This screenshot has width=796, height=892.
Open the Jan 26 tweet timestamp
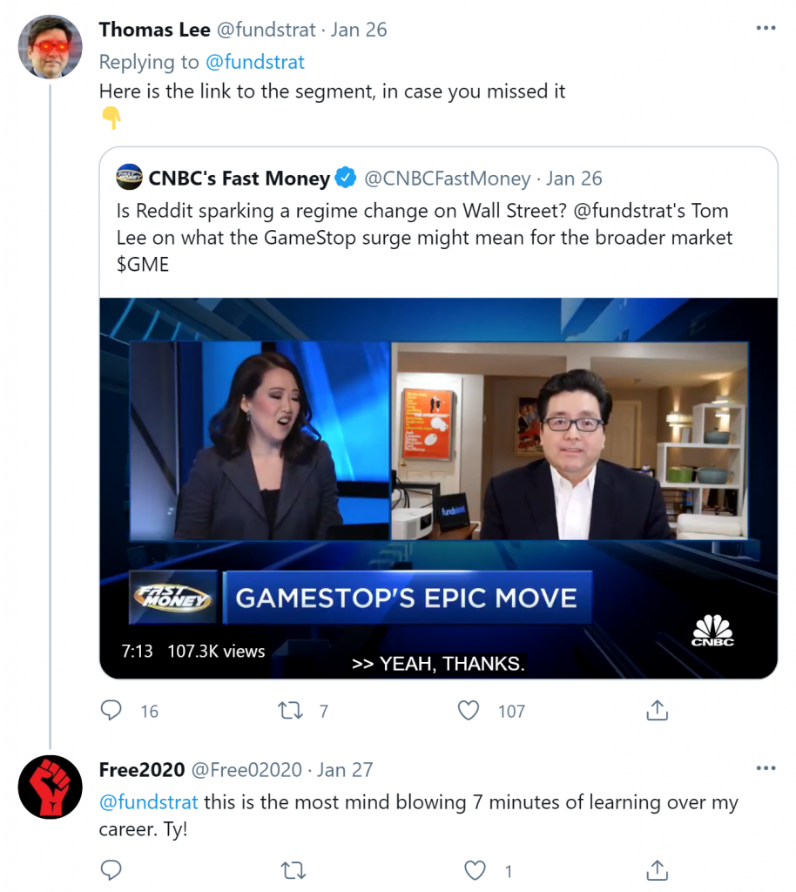359,30
